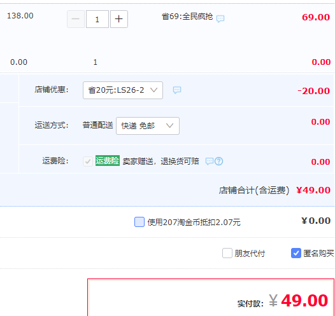Open the 快递 免邮 shipping method dropdown
The image size is (335, 316).
pos(148,126)
